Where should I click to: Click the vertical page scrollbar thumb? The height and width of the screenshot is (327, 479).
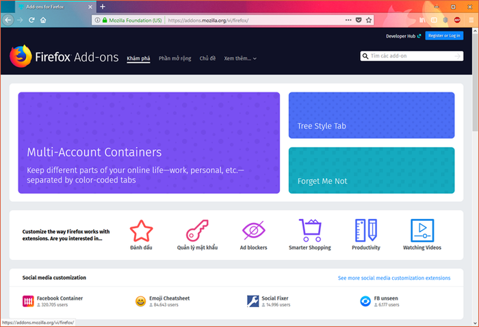[x=476, y=83]
